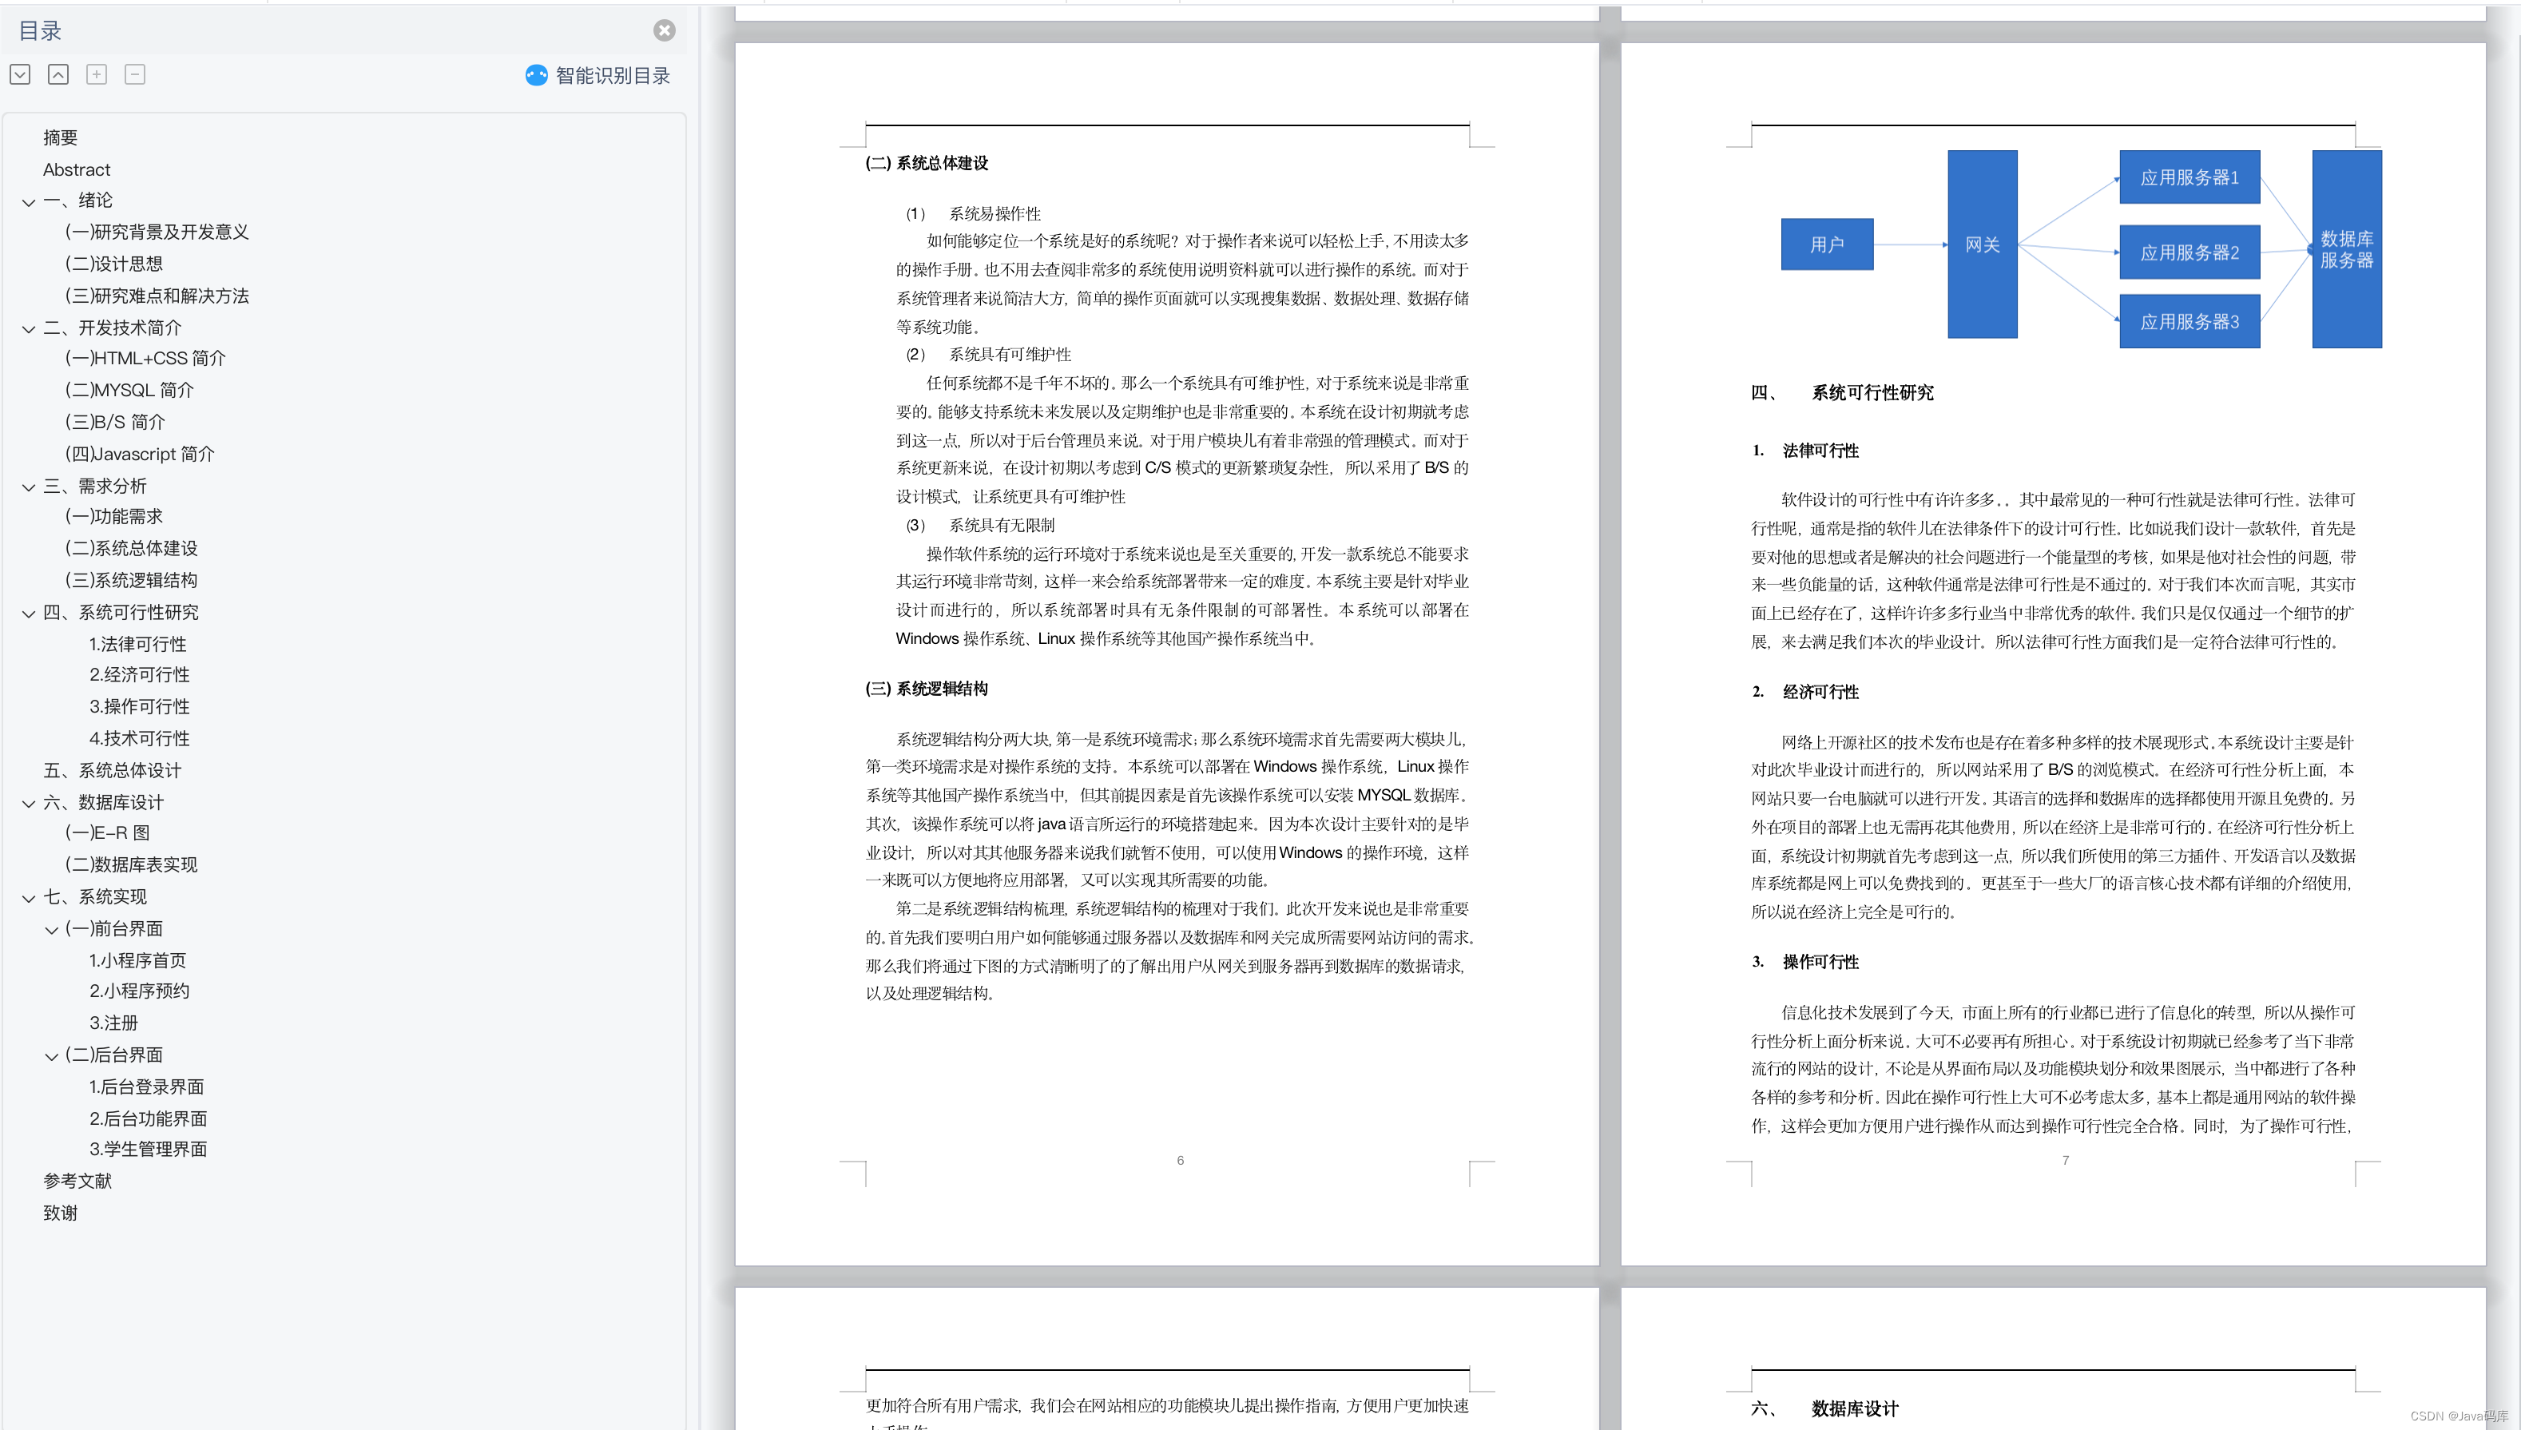Collapse the 七、系统实现 section
The image size is (2521, 1430).
click(x=29, y=898)
